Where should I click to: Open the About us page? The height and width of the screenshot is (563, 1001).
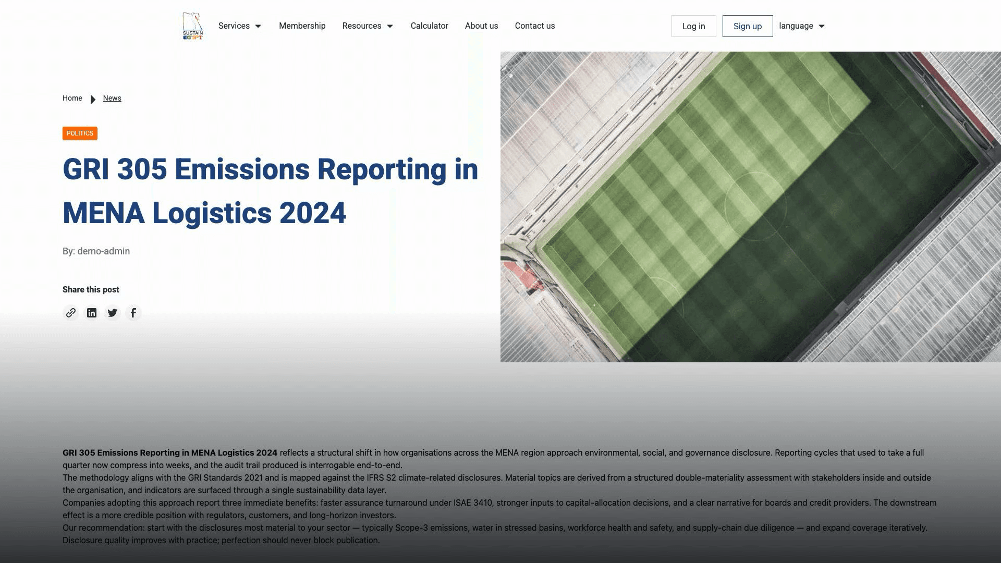(482, 26)
